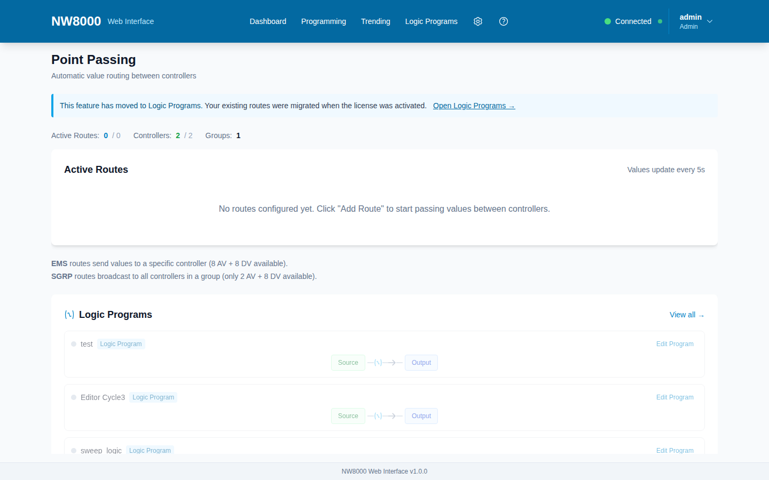The width and height of the screenshot is (769, 480).
Task: Open the settings gear icon in navbar
Action: (478, 21)
